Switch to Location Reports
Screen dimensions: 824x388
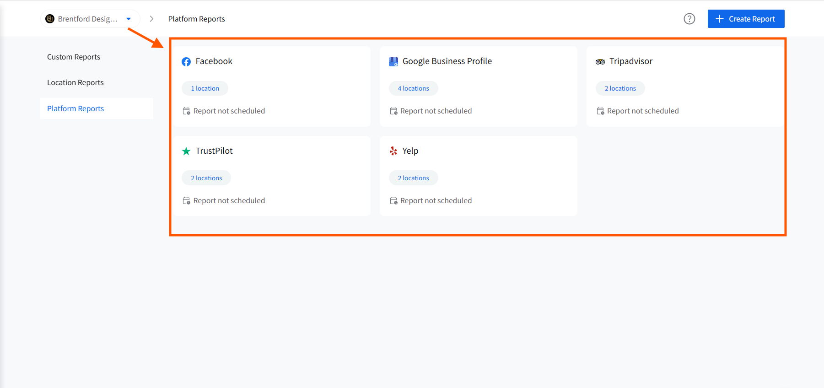[x=75, y=82]
